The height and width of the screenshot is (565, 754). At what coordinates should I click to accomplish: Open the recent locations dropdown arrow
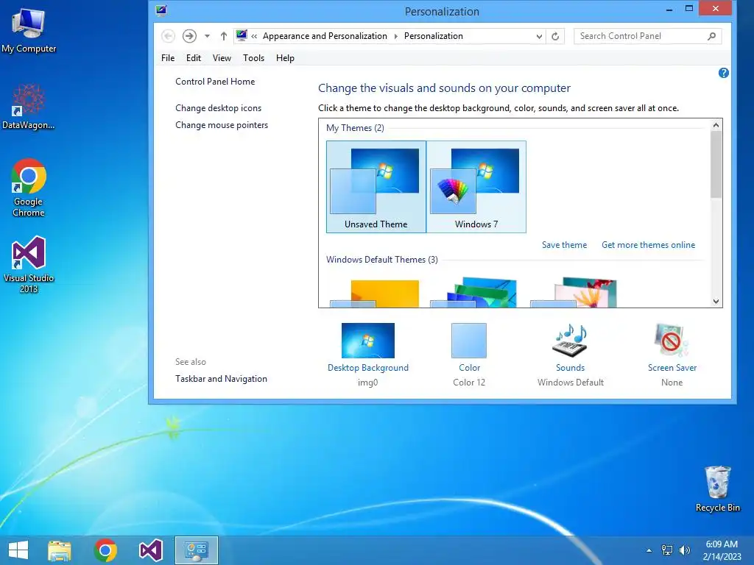click(207, 36)
